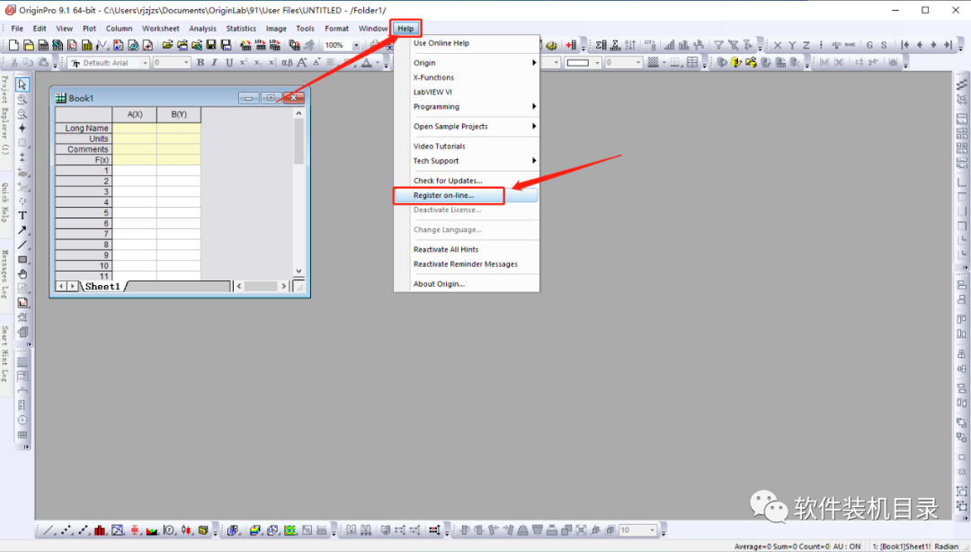This screenshot has width=971, height=552.
Task: Set column as X designation
Action: point(778,45)
